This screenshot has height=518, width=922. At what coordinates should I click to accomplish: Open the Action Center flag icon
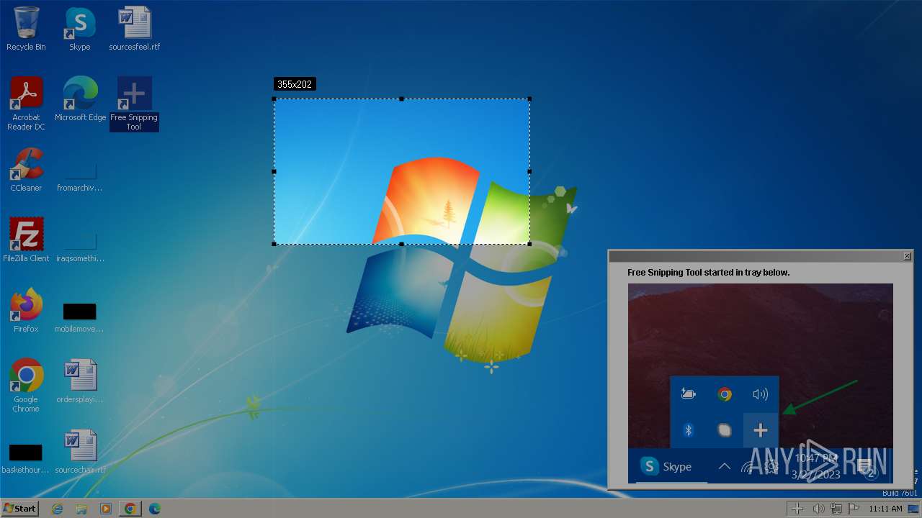[x=854, y=509]
